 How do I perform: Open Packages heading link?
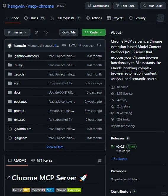[118, 171]
